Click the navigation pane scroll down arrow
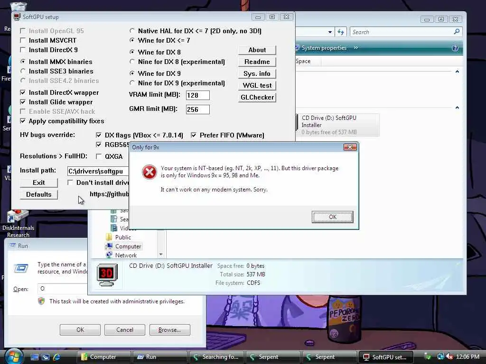 [161, 255]
